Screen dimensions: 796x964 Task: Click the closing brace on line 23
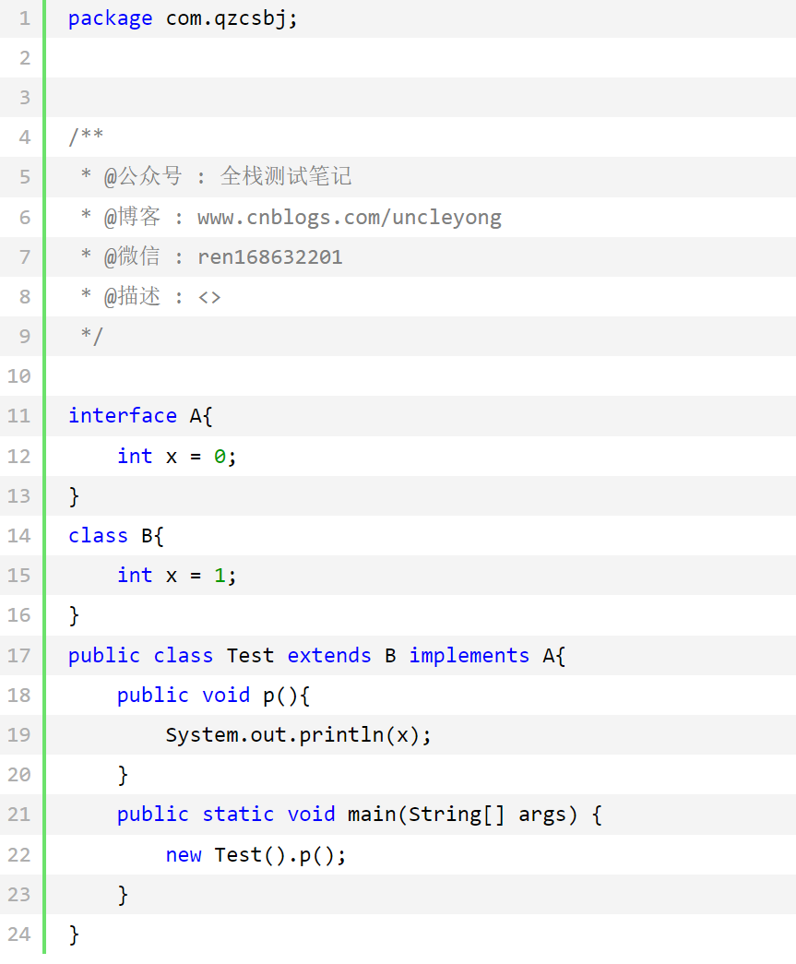[x=123, y=895]
